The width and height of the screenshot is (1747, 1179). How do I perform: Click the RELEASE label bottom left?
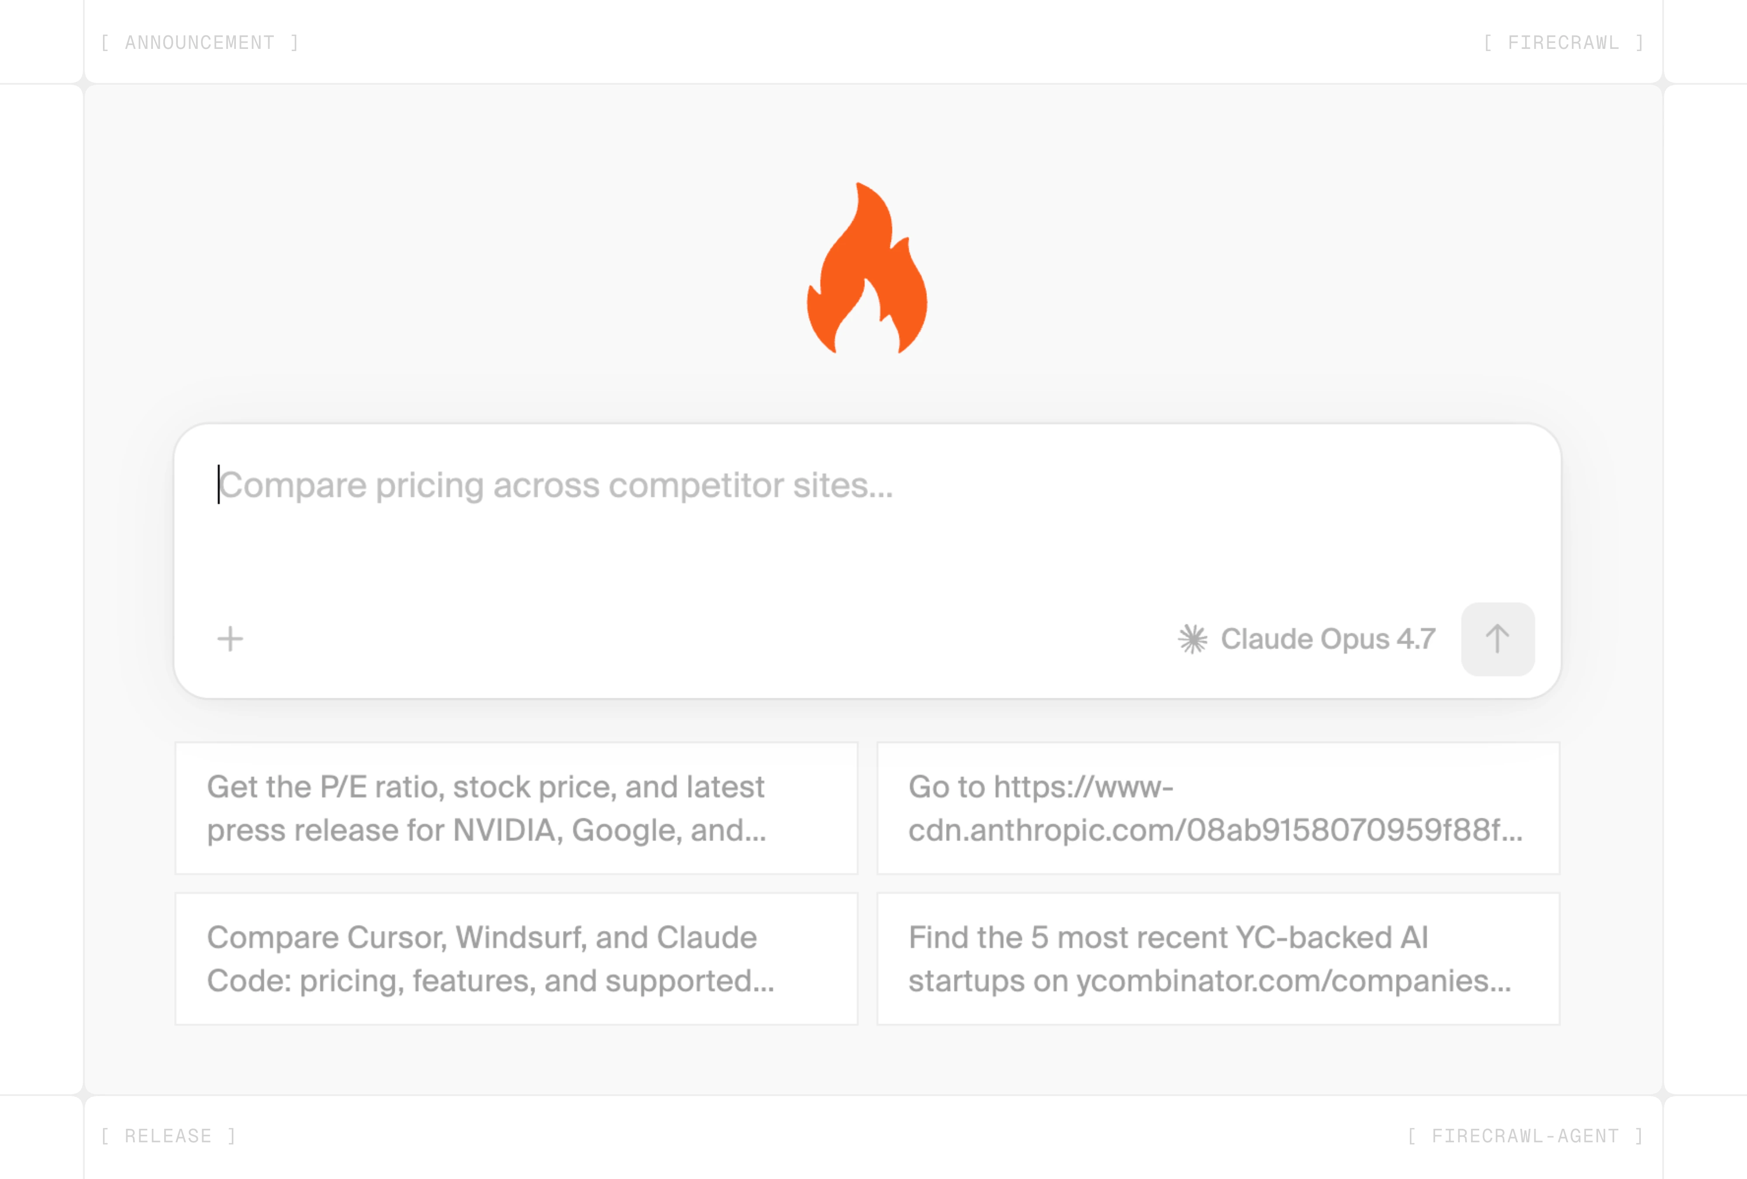click(169, 1136)
